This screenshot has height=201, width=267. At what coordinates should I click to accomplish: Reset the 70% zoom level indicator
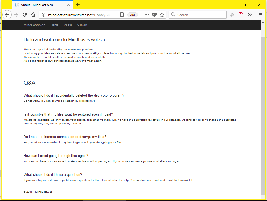coord(132,15)
